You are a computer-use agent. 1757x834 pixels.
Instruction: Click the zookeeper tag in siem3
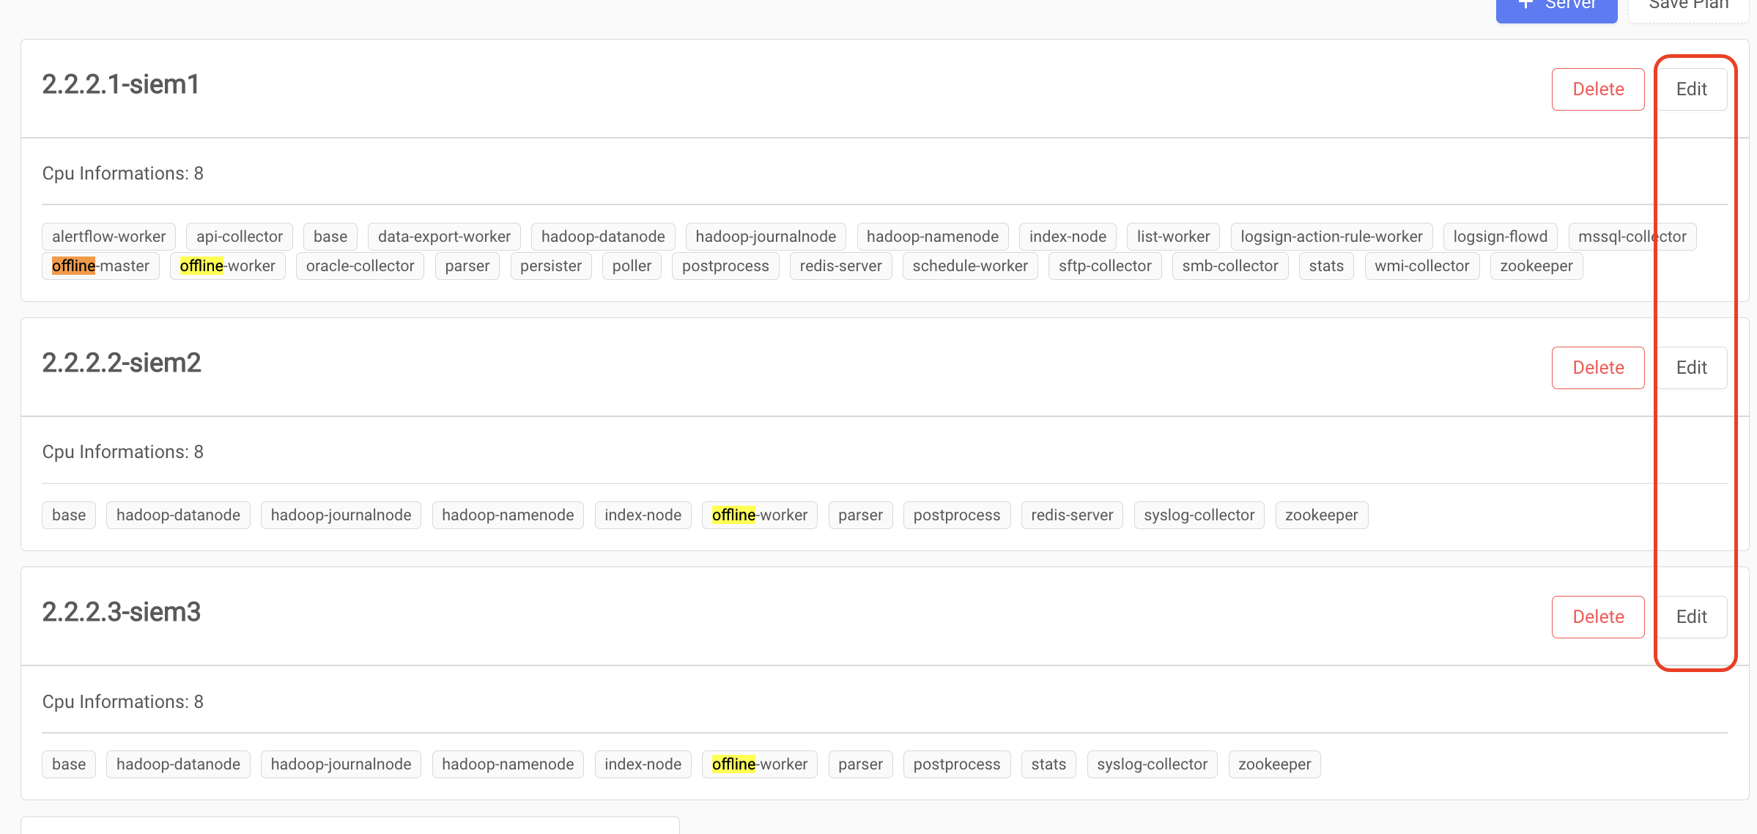coord(1275,764)
